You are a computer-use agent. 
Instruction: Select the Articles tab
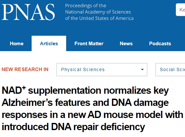click(49, 44)
